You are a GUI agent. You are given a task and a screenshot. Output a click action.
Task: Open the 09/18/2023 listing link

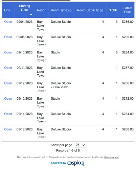(8, 129)
